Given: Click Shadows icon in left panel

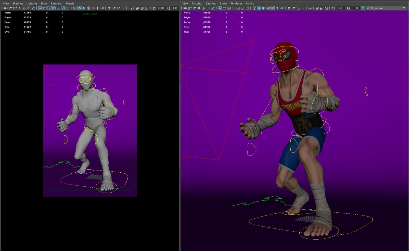Looking at the screenshot, I should 102,8.
